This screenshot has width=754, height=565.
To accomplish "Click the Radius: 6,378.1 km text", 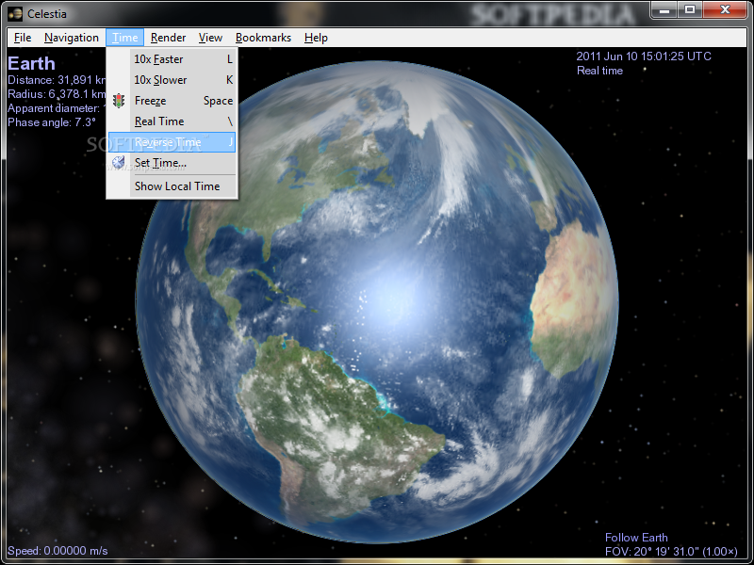I will pos(57,93).
